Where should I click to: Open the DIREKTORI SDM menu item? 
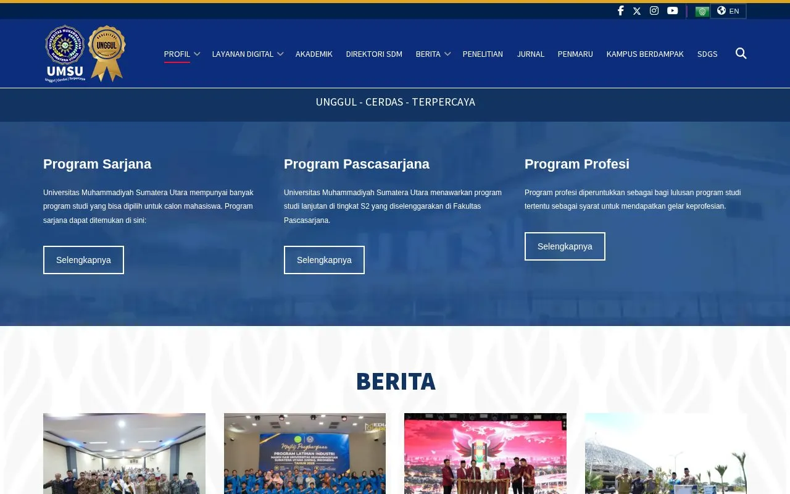(374, 54)
